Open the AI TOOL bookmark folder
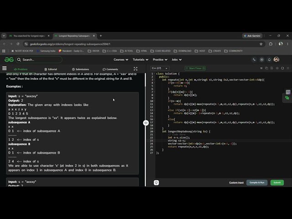292x219 pixels. tap(126, 51)
